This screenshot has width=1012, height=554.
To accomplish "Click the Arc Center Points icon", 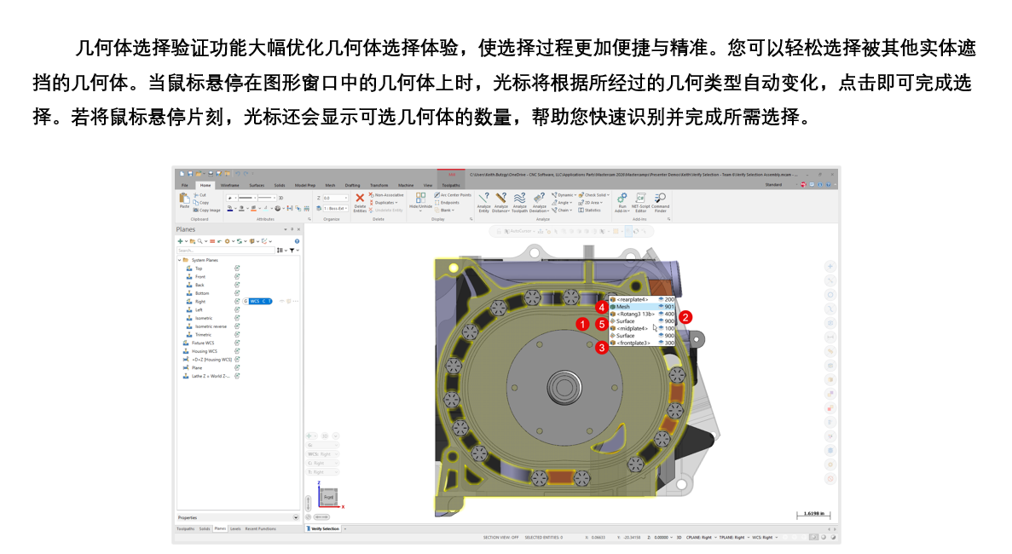I will click(437, 195).
